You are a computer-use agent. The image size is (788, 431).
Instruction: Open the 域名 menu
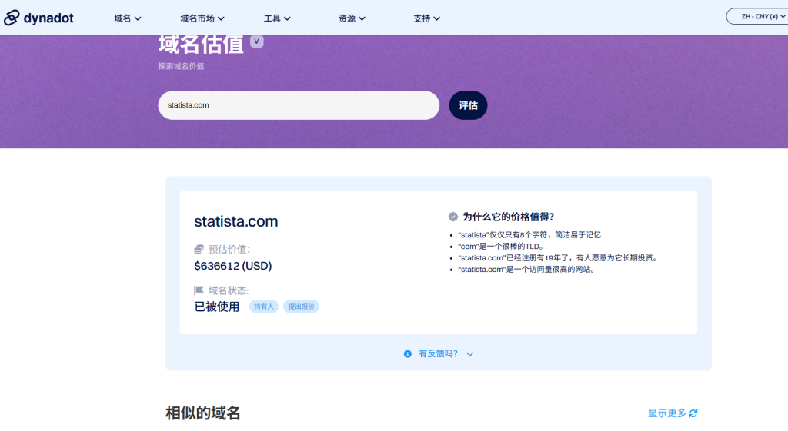[x=127, y=18]
